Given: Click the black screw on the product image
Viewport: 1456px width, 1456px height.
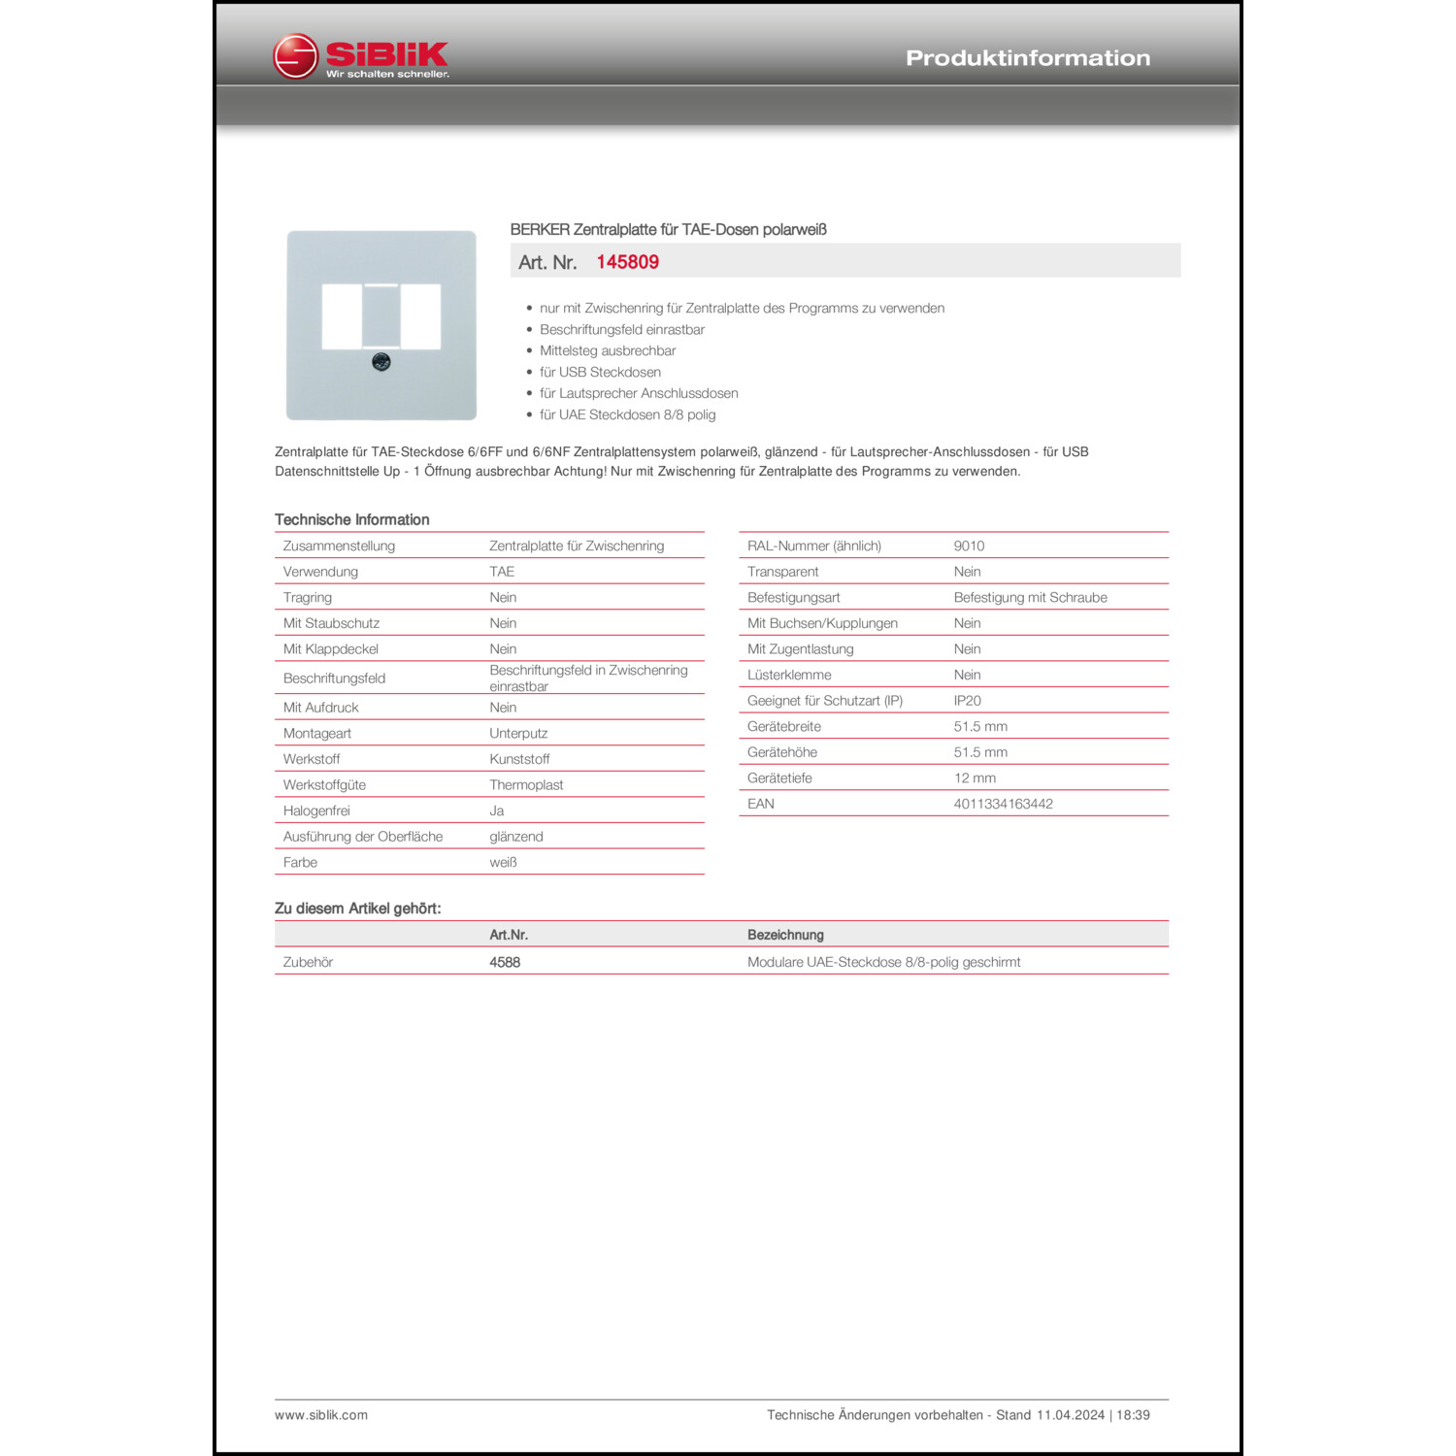Looking at the screenshot, I should click(x=381, y=362).
